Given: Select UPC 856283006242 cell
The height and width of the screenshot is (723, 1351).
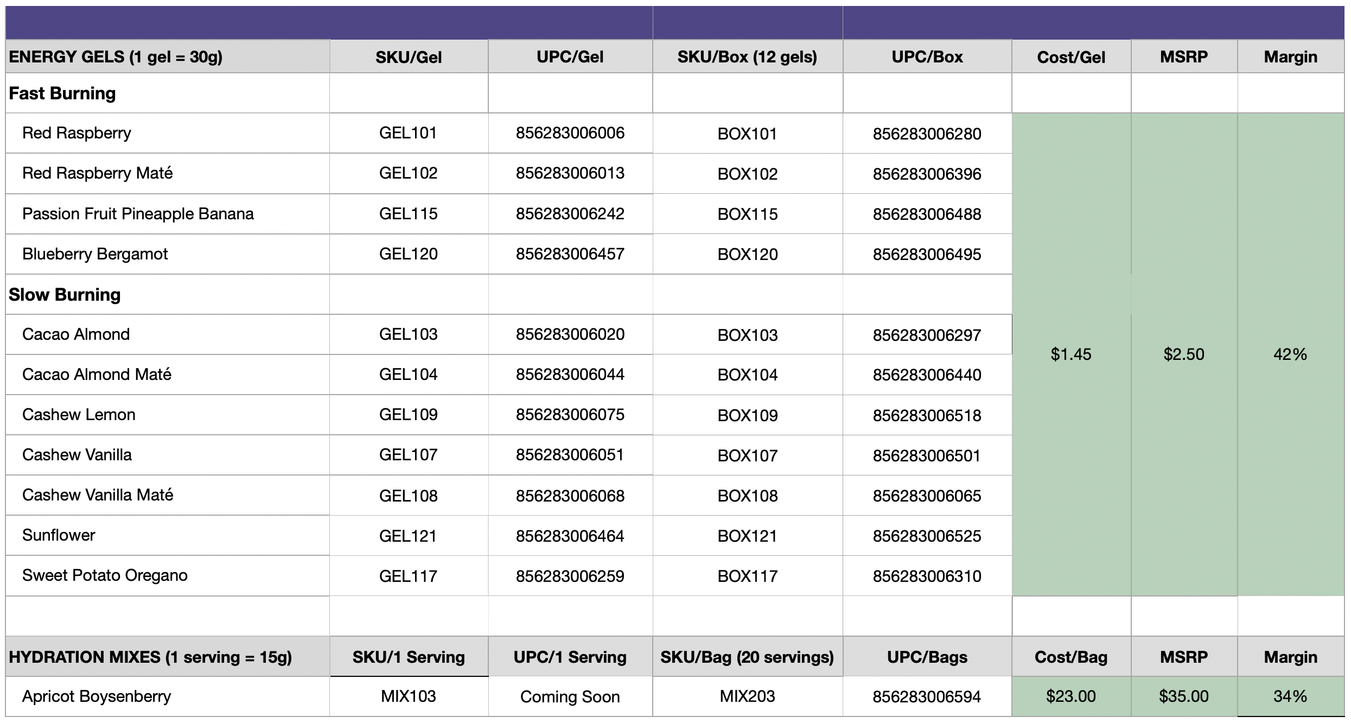Looking at the screenshot, I should tap(570, 214).
